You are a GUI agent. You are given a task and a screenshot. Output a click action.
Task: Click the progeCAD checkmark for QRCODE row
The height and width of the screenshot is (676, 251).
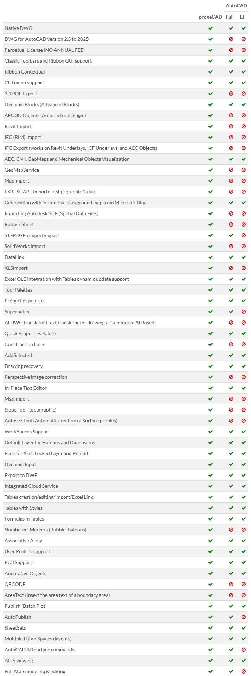click(211, 584)
